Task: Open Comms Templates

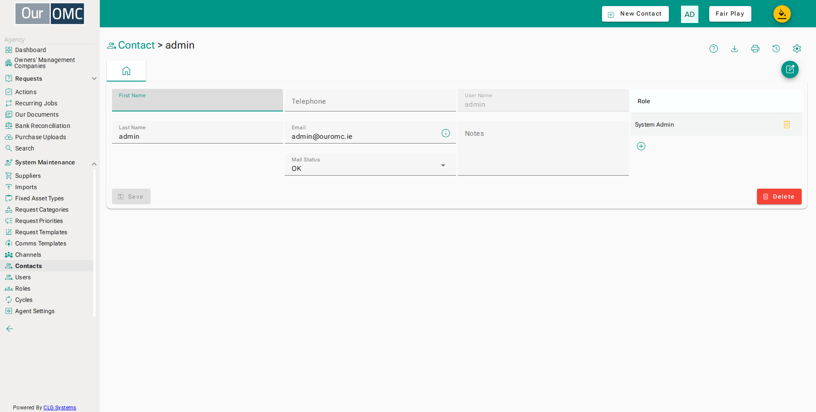Action: click(x=41, y=243)
